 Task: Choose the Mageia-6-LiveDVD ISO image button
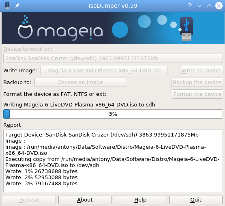[x=104, y=70]
